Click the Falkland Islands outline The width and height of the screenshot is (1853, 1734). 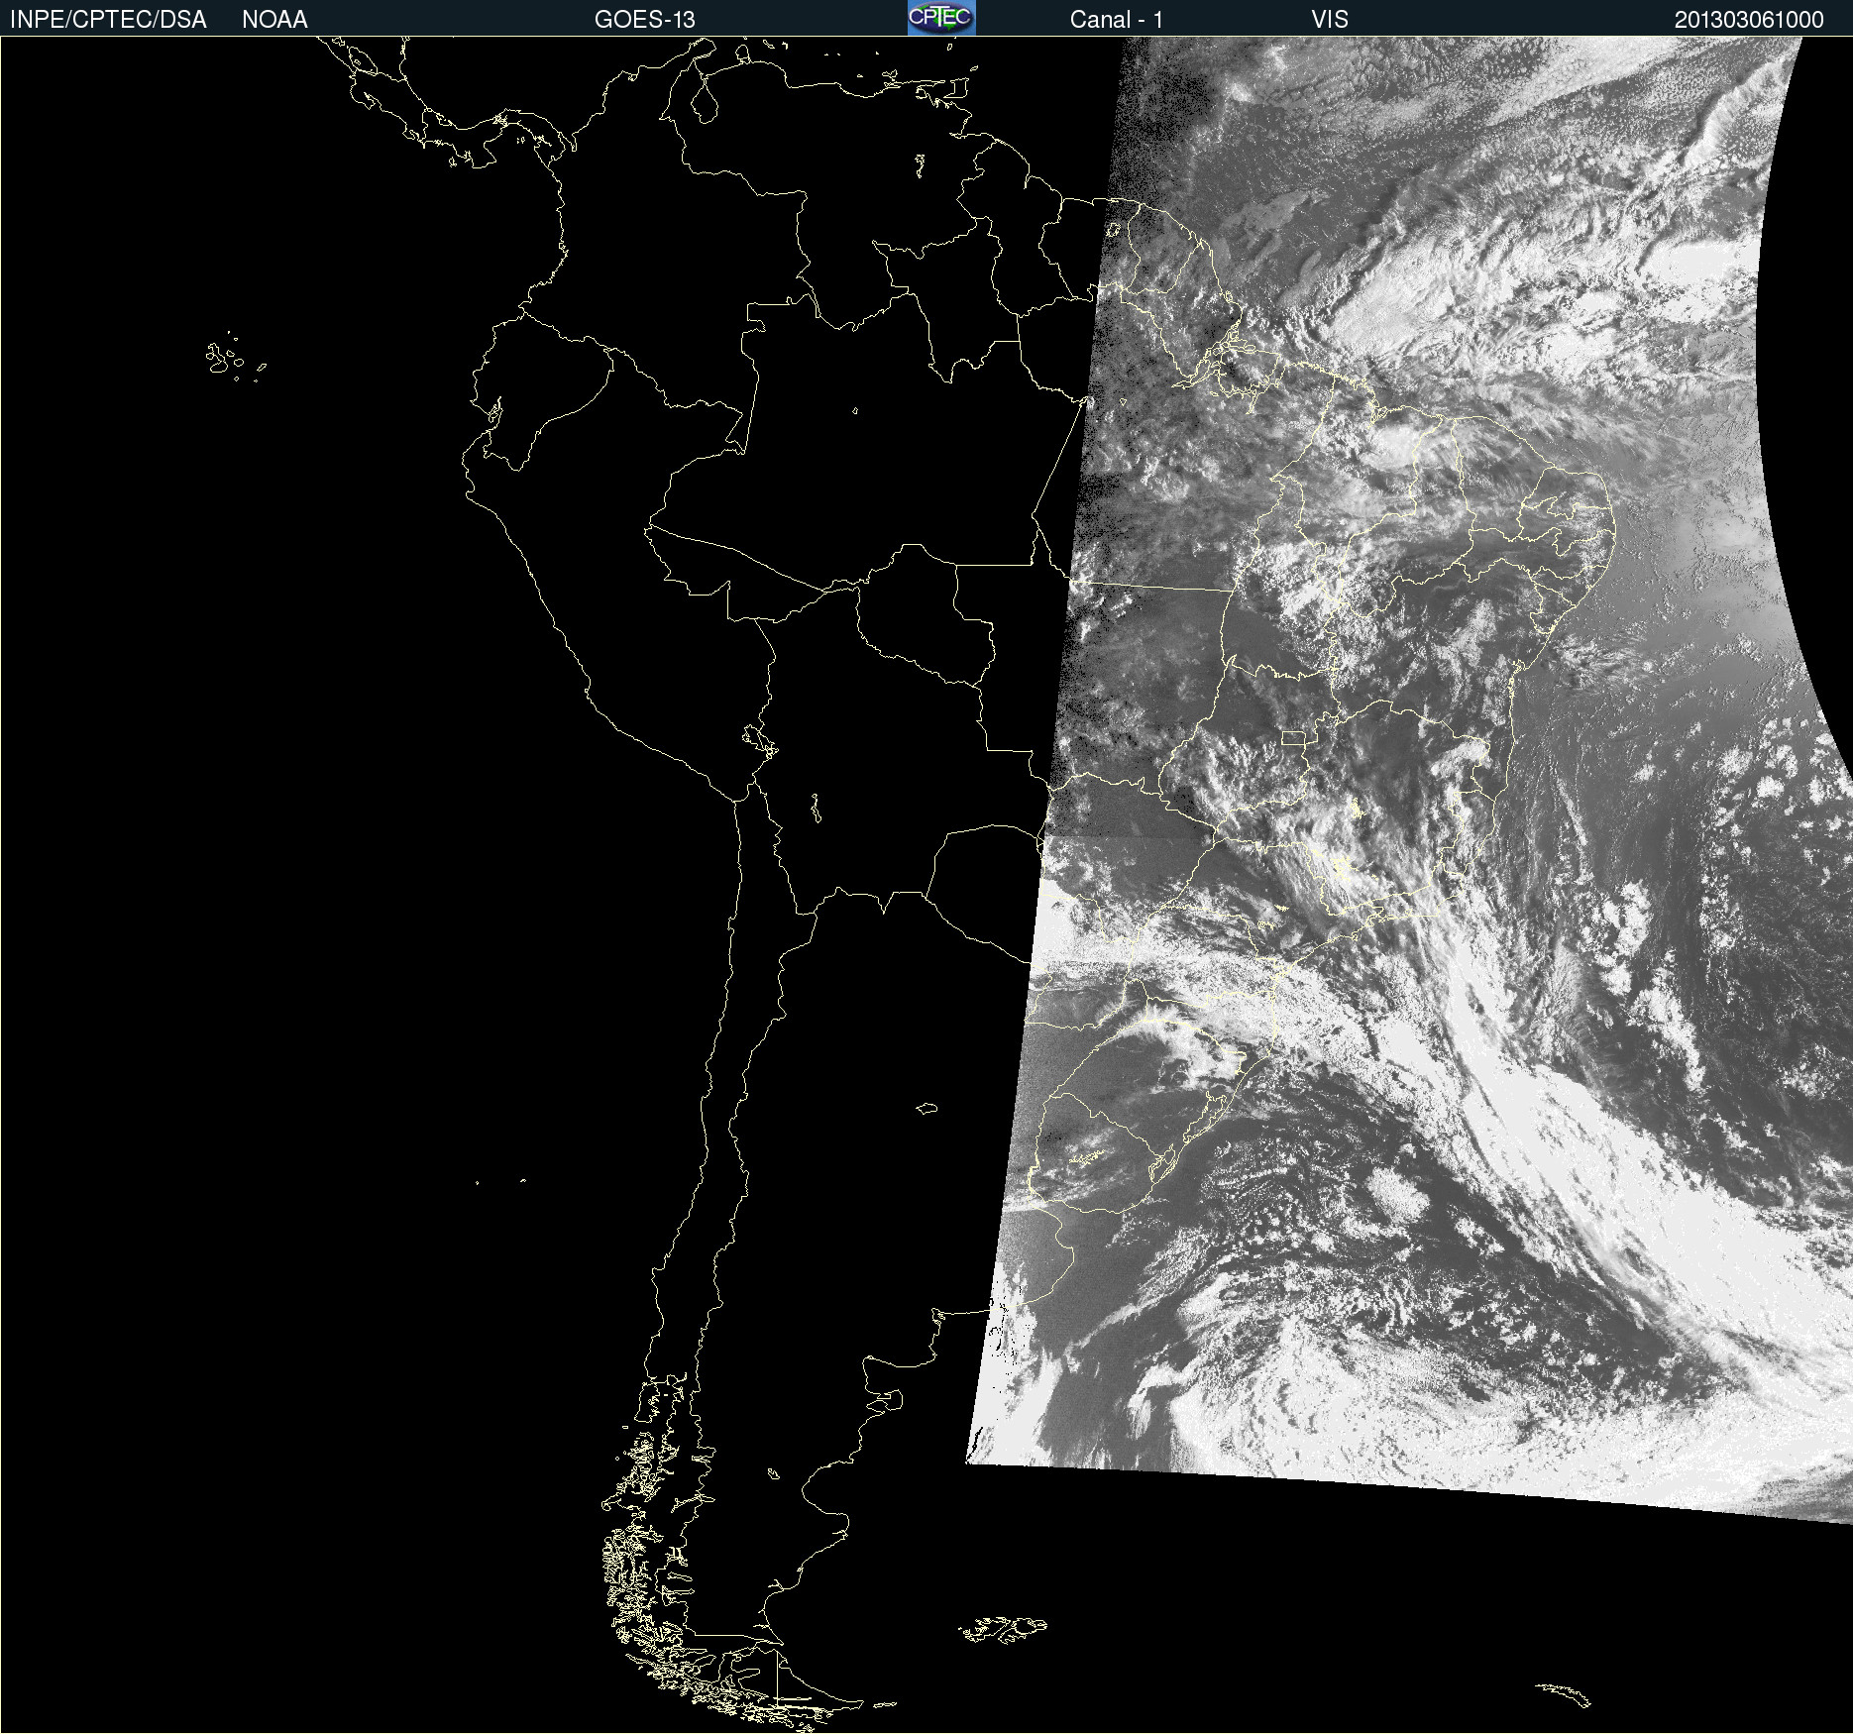(x=1002, y=1628)
